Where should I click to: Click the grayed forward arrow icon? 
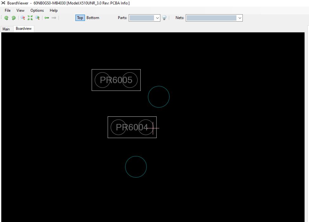(x=54, y=18)
